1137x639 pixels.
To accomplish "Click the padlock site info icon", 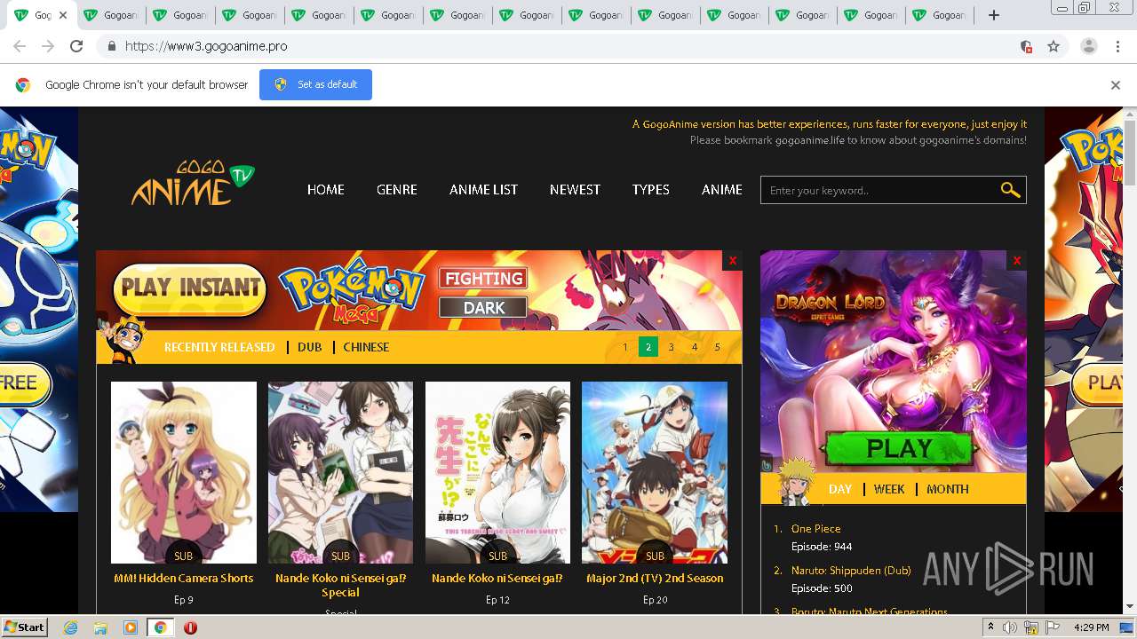I will (111, 46).
